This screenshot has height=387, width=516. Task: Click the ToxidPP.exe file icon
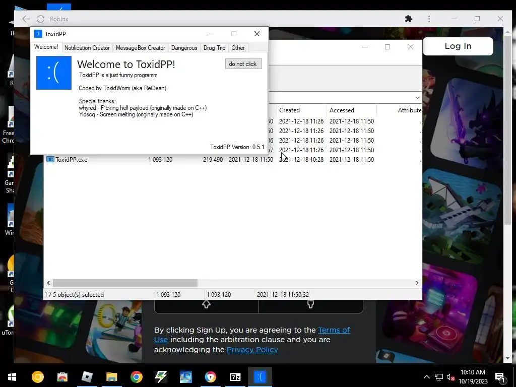point(50,160)
